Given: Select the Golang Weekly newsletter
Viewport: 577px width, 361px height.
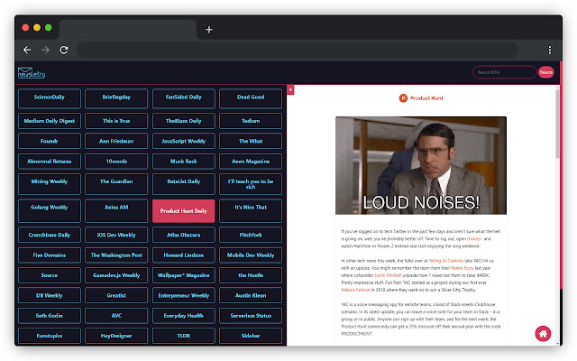Looking at the screenshot, I should [x=50, y=210].
